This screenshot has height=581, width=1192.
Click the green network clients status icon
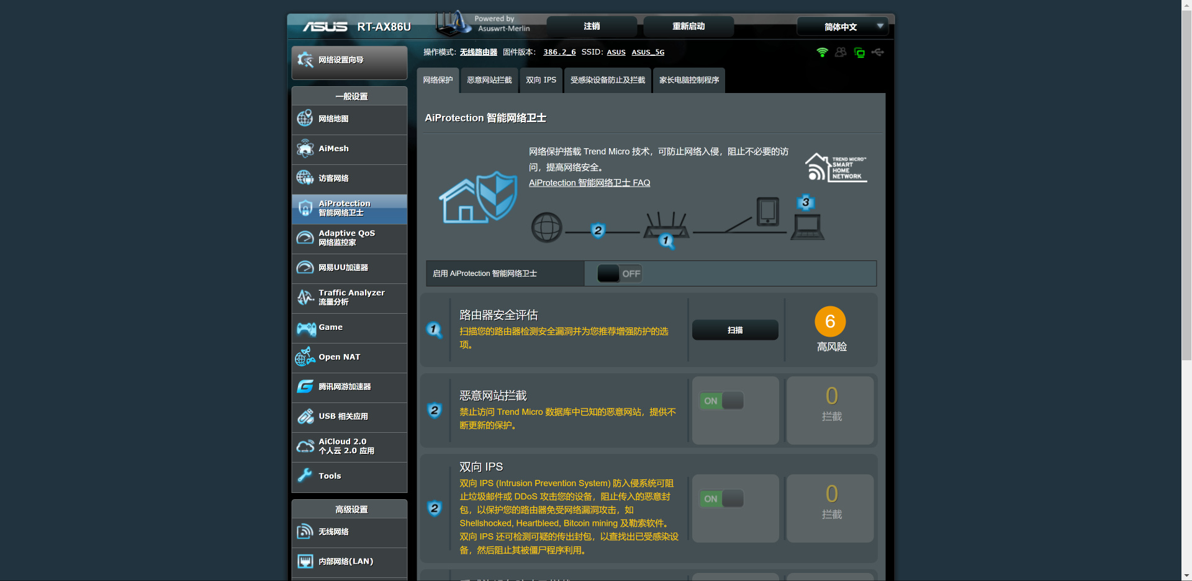(859, 53)
